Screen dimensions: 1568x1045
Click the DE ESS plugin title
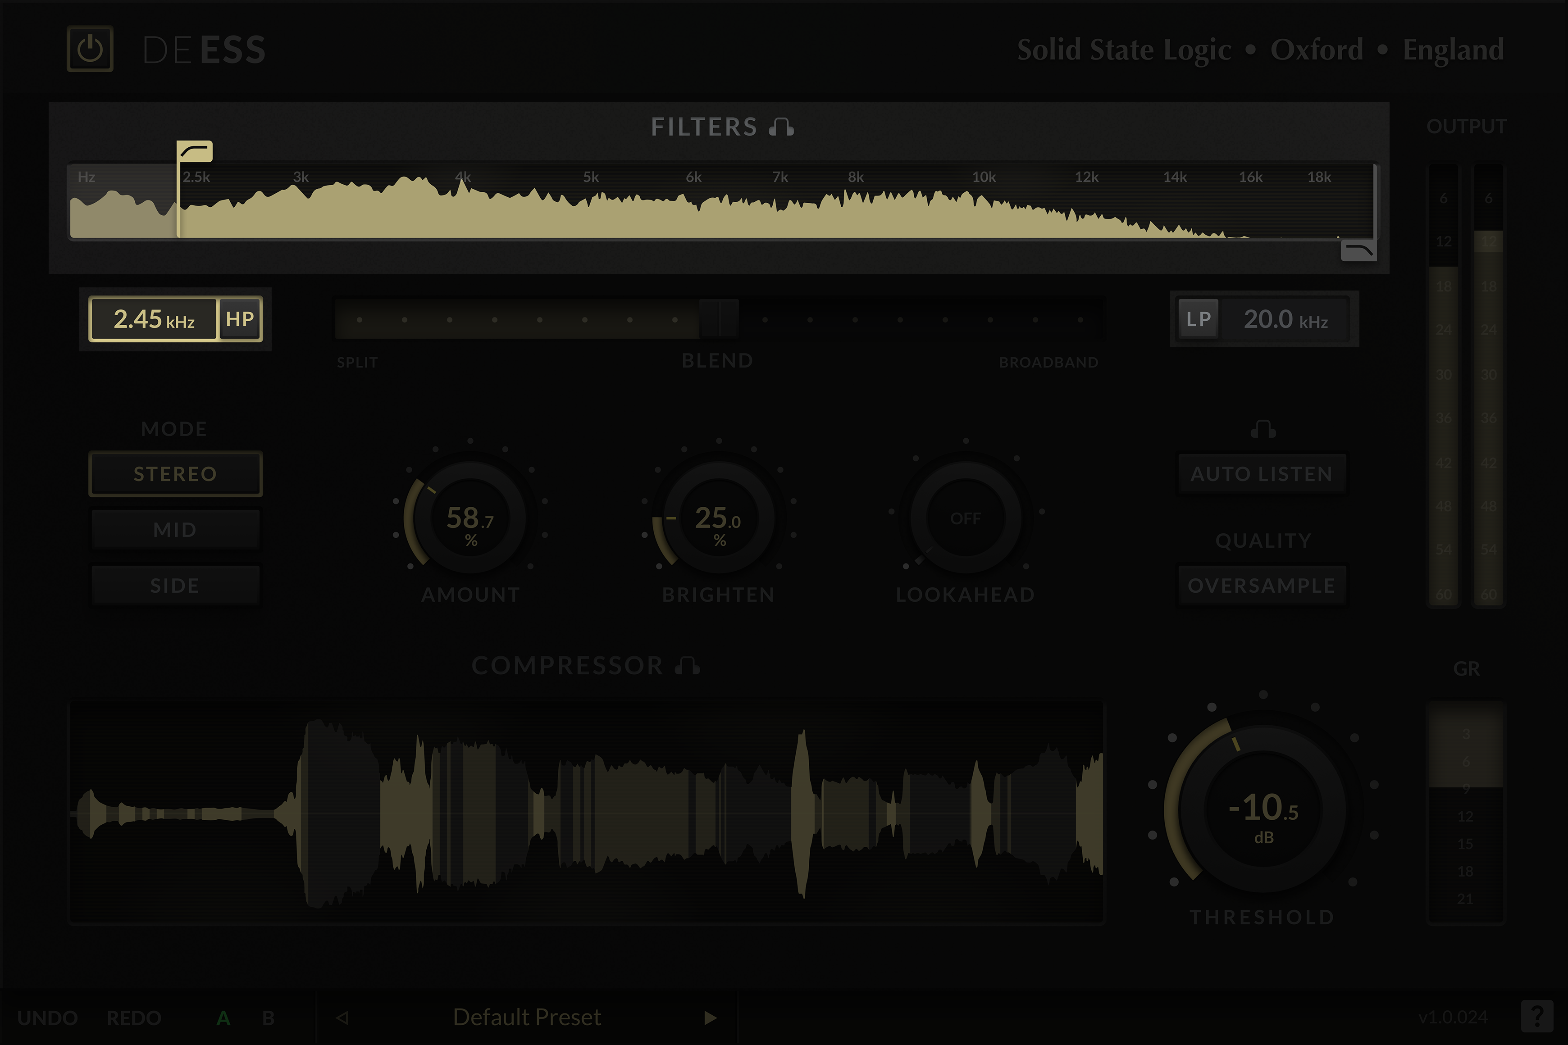click(204, 50)
